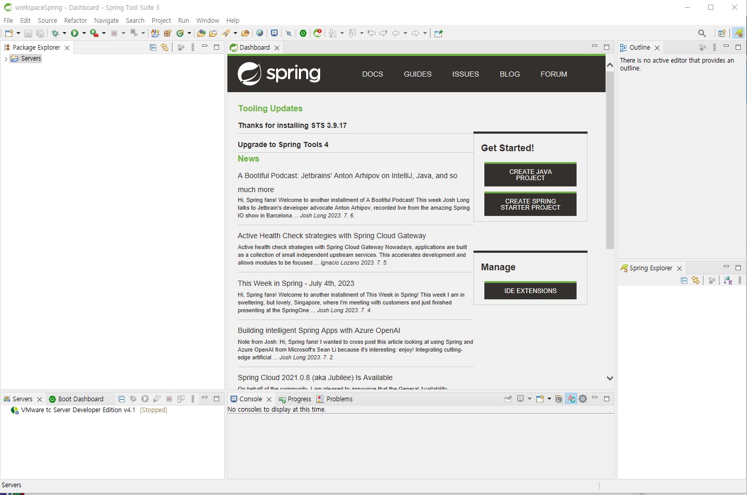Select the Spring perspective leaf icon
This screenshot has width=747, height=495.
(739, 33)
